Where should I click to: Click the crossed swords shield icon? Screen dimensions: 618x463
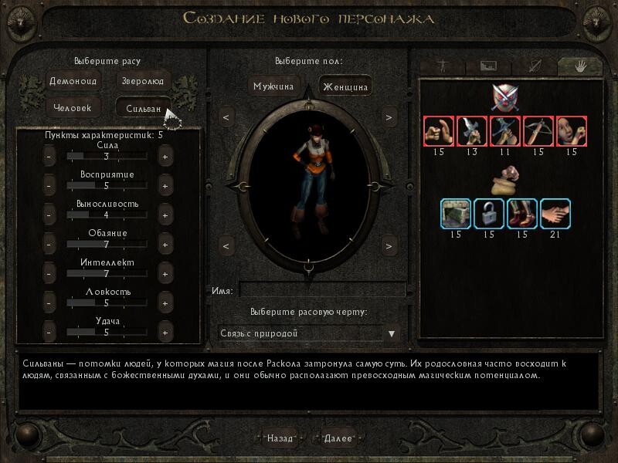point(505,98)
